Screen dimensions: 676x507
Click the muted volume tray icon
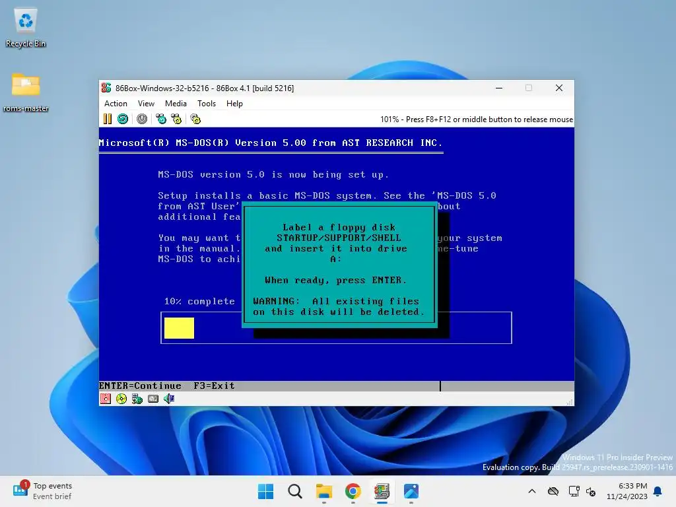pos(591,491)
